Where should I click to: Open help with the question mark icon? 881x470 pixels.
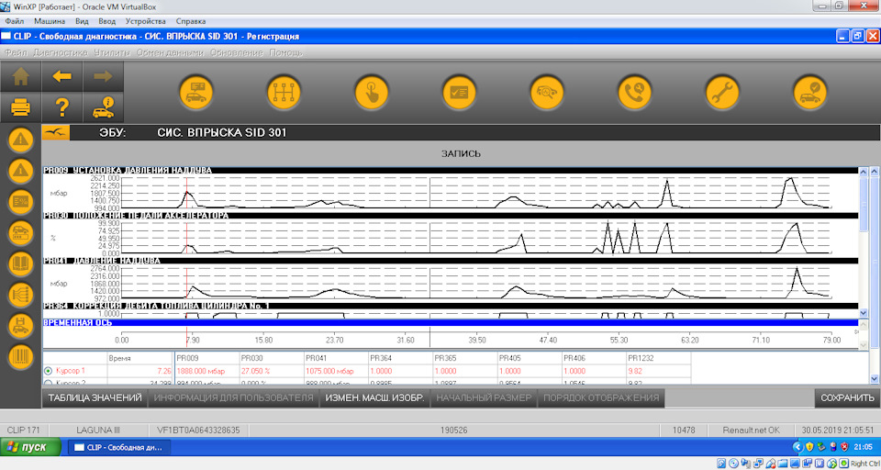61,106
